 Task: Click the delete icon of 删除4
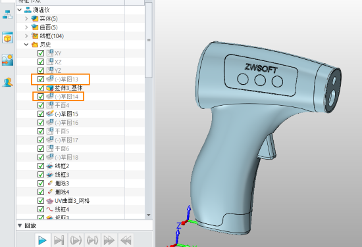pos(50,192)
